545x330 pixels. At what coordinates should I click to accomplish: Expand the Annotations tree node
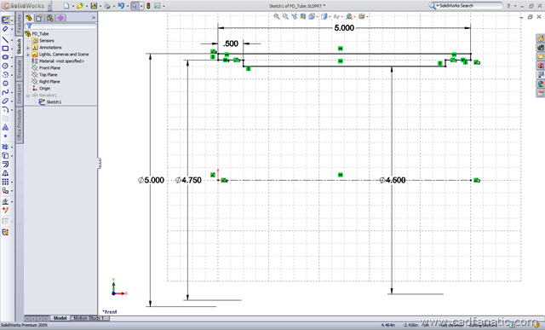28,48
